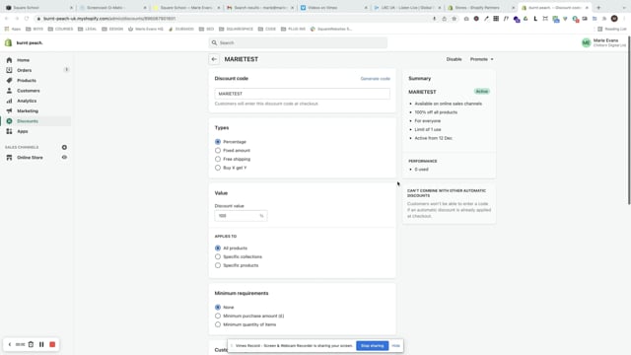This screenshot has width=631, height=355.
Task: Bookmark page with star icon
Action: point(455,19)
